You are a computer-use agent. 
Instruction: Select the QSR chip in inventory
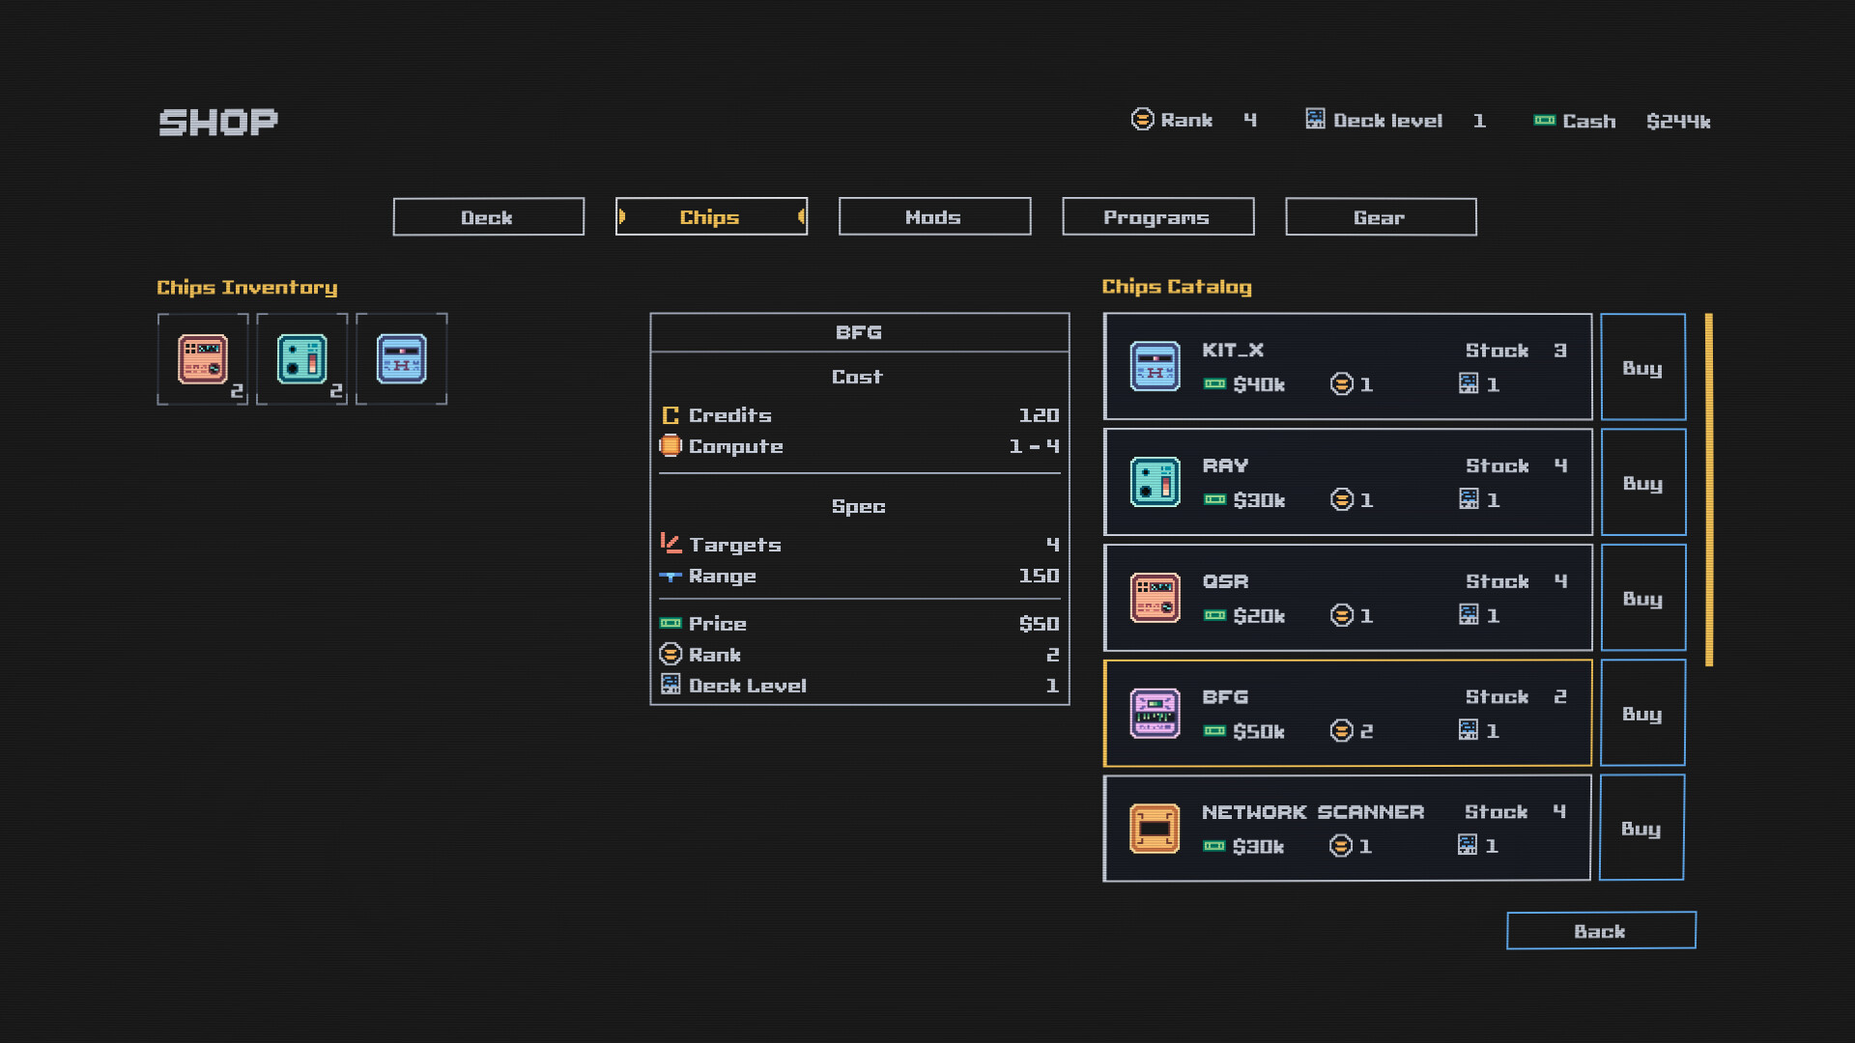(203, 359)
